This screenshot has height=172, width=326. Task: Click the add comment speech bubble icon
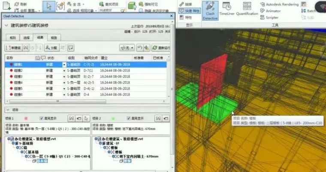pyautogui.click(x=71, y=48)
